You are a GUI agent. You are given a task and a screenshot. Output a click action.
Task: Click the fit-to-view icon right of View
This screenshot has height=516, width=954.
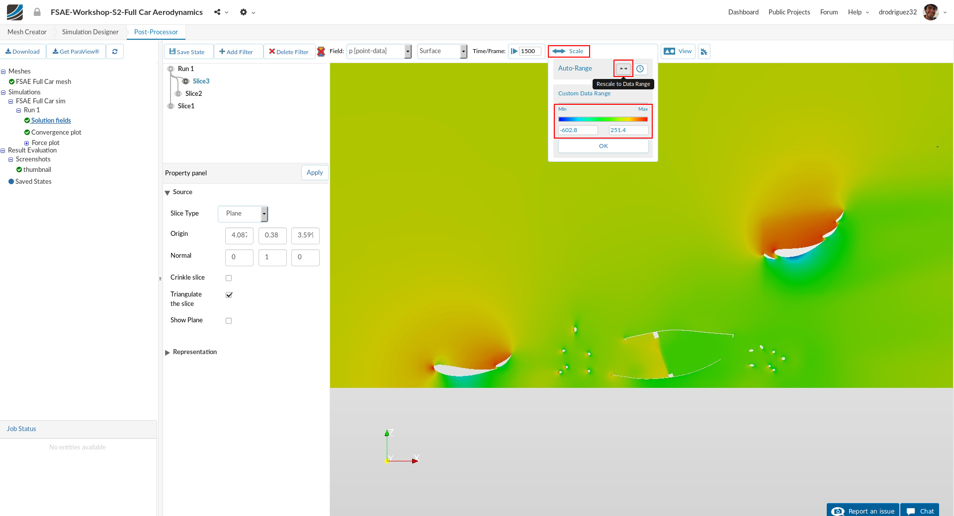pos(704,52)
